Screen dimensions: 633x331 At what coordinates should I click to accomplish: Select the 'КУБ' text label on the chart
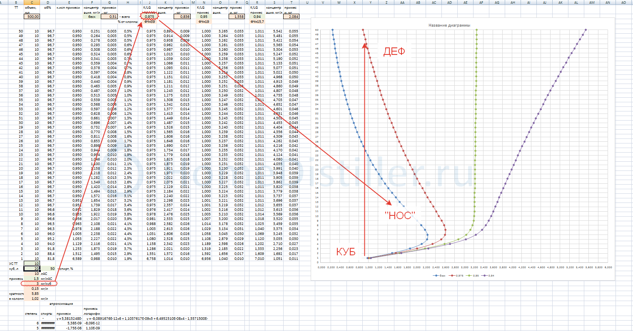[x=346, y=252]
